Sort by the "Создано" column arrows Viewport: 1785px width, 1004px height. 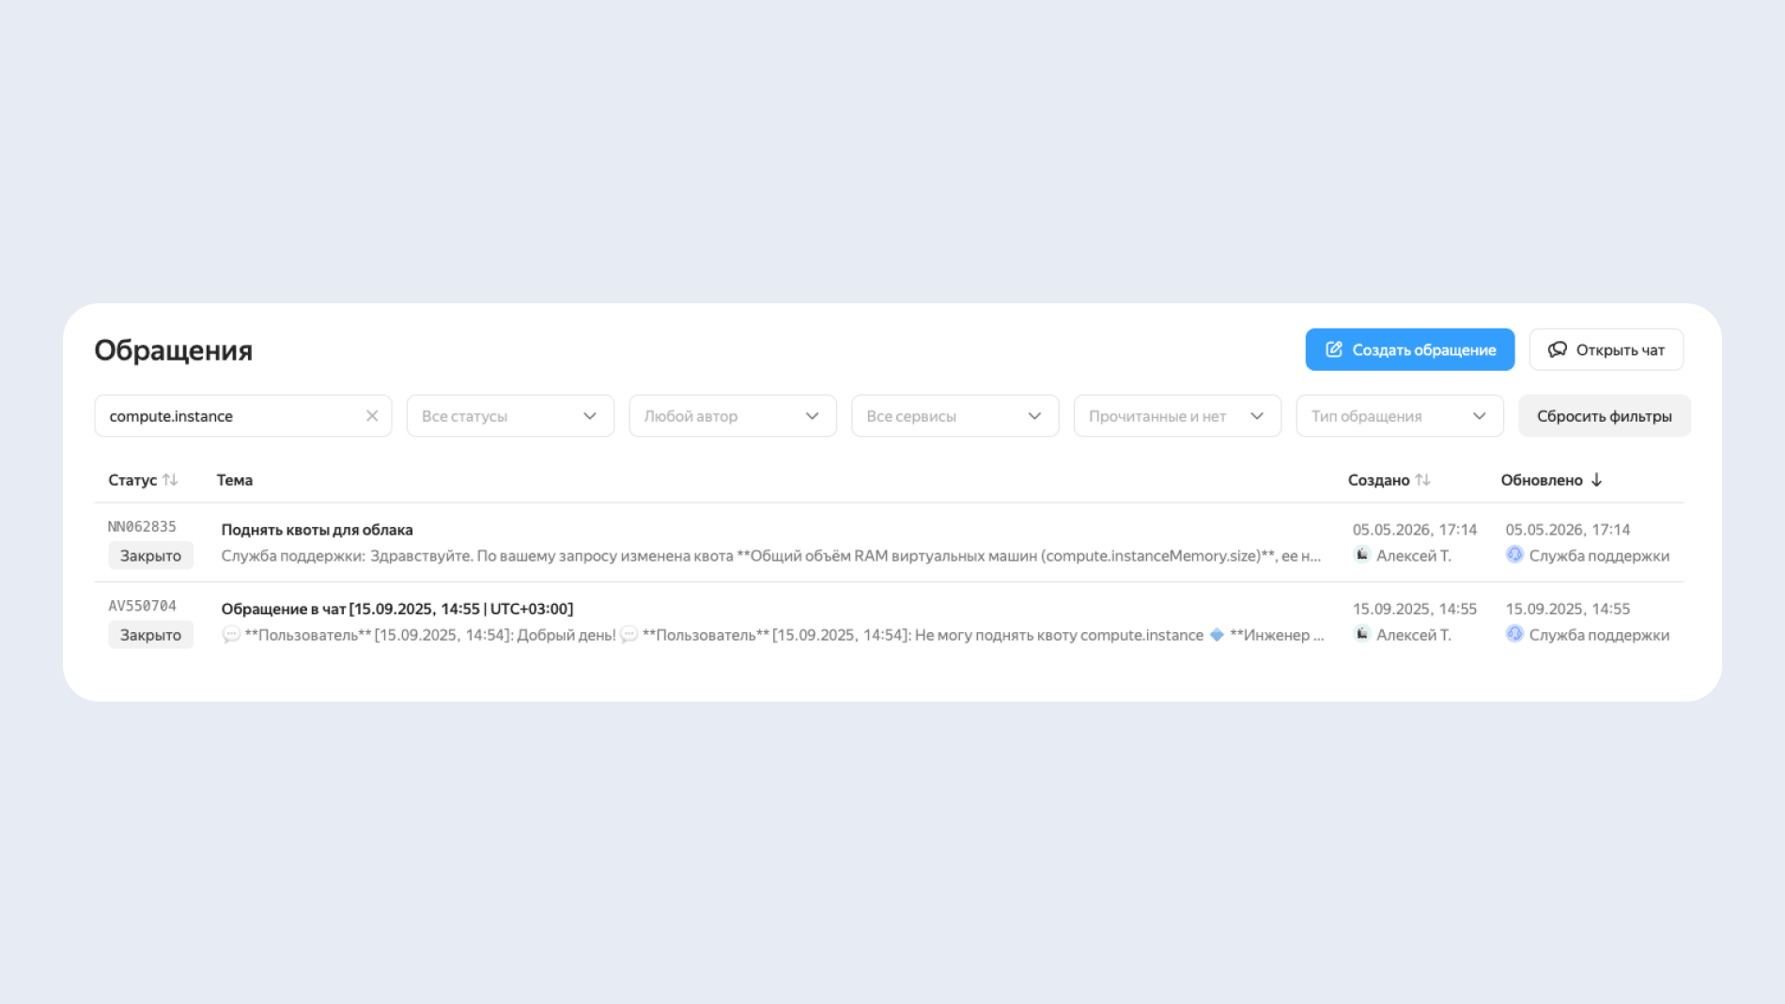pos(1422,480)
